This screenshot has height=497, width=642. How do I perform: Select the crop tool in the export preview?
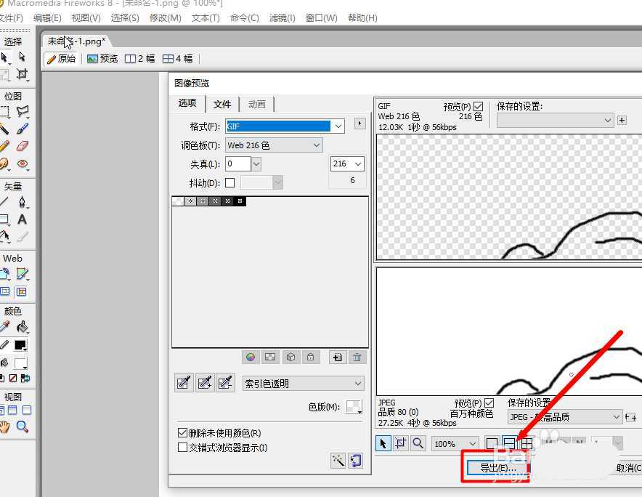400,443
